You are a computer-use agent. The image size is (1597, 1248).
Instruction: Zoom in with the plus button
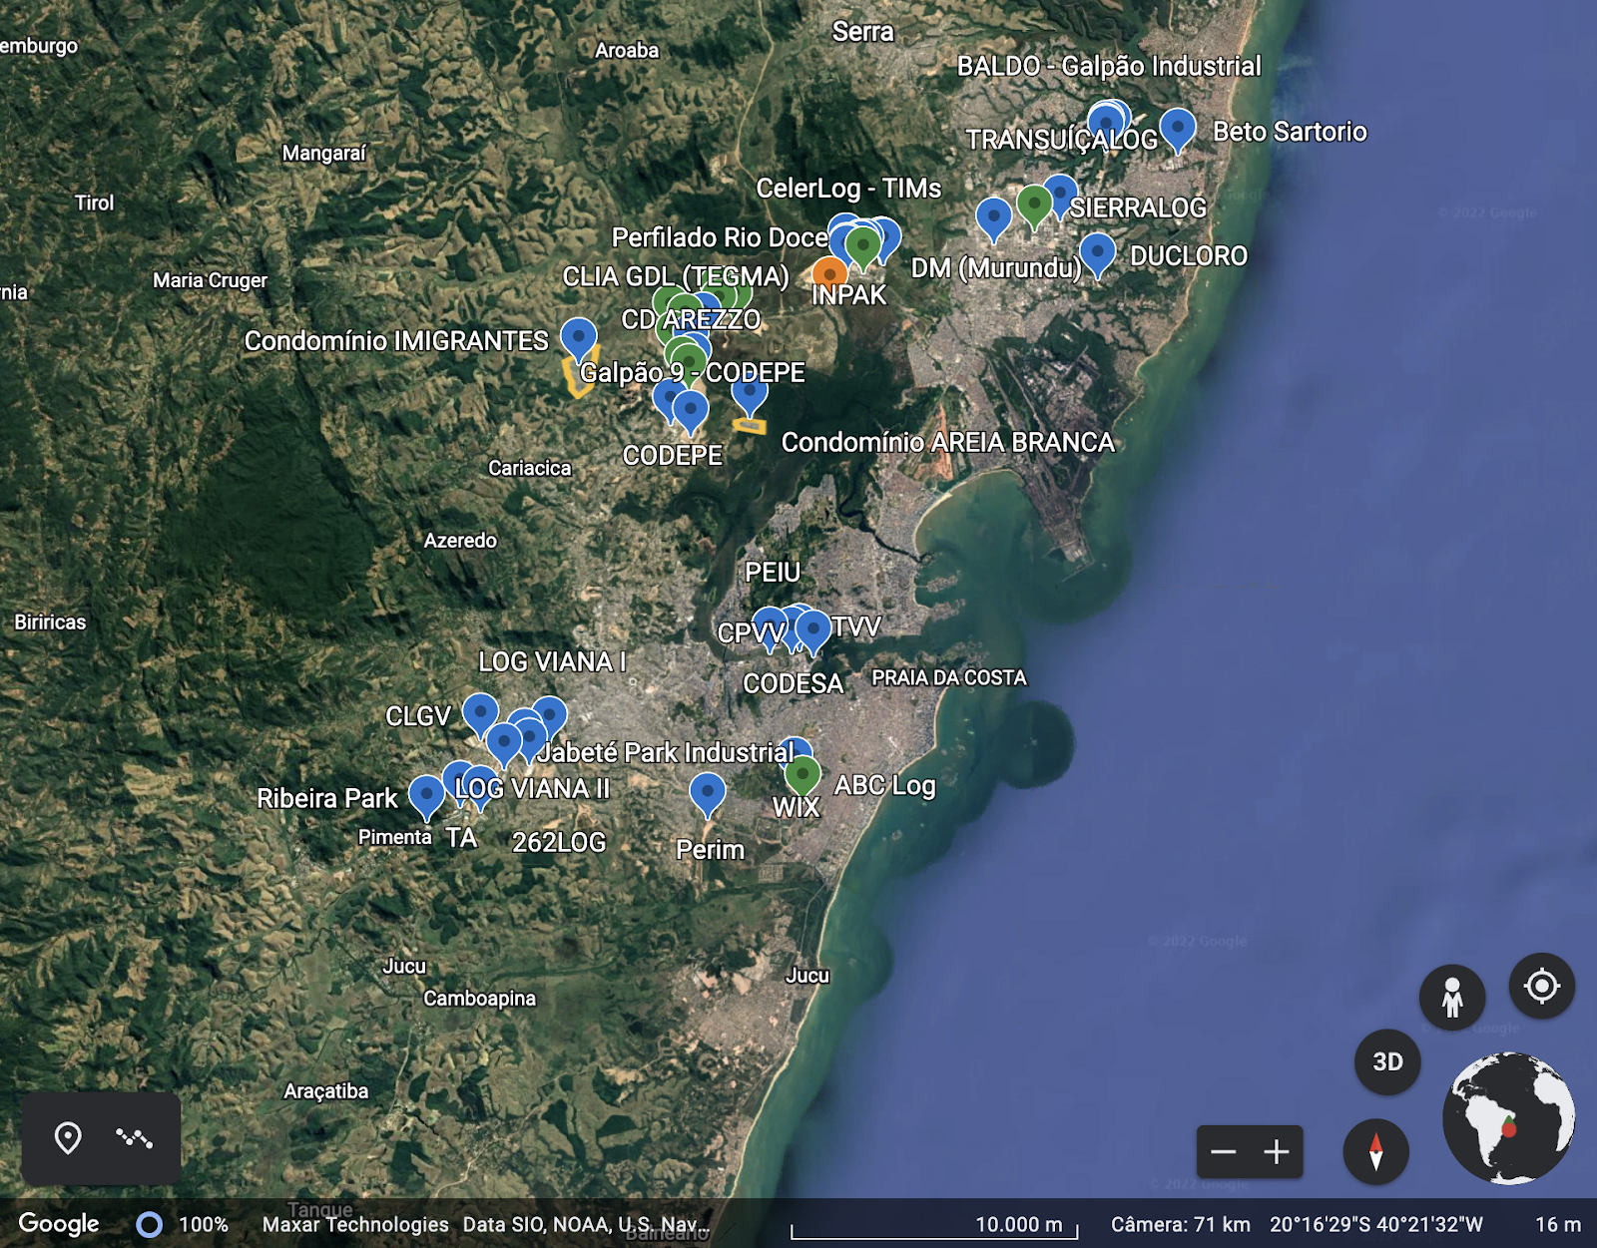1277,1152
